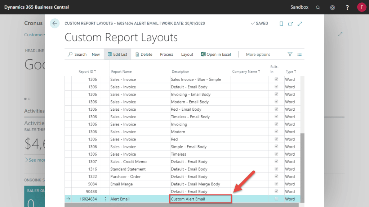369x207 pixels.
Task: Navigate back with the arrow icon
Action: [54, 23]
